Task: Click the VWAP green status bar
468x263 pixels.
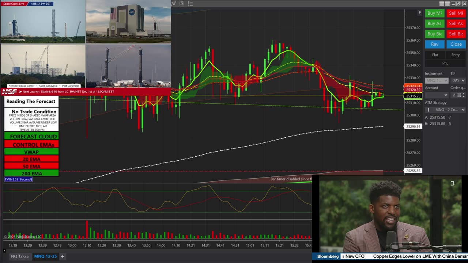Action: [x=31, y=152]
